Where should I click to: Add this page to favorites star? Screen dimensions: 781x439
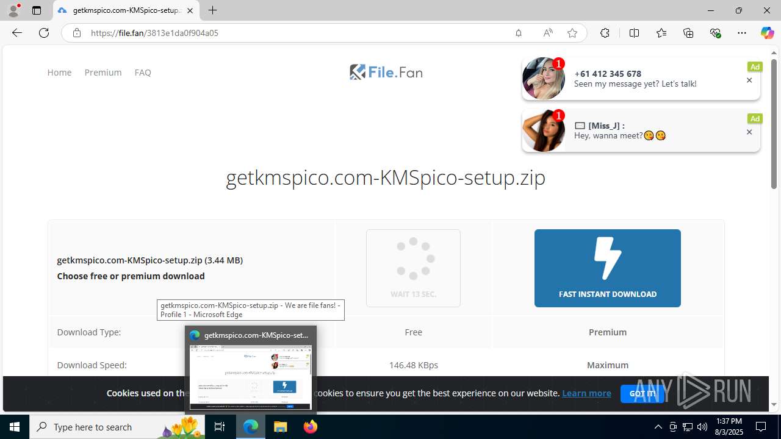coord(572,33)
